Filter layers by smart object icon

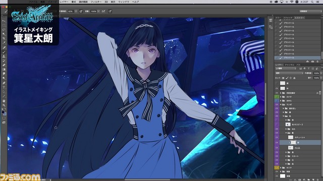click(x=317, y=68)
